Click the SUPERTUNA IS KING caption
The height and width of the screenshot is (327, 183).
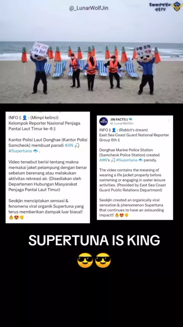(94, 240)
